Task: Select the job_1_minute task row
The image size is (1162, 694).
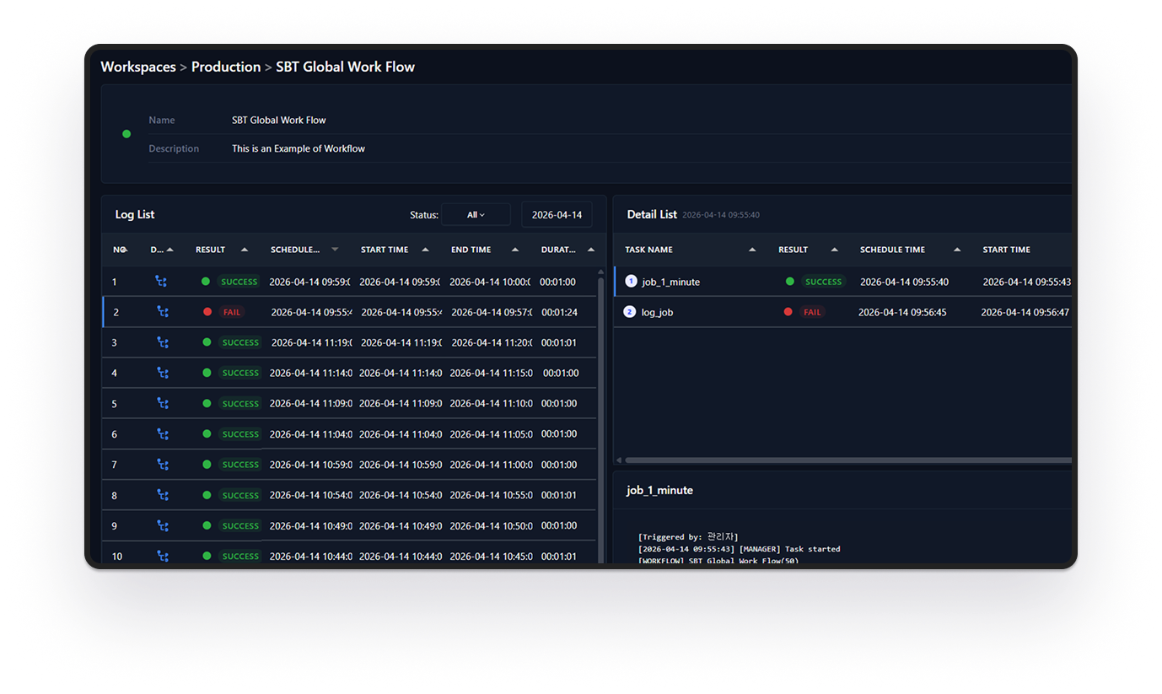Action: coord(843,282)
